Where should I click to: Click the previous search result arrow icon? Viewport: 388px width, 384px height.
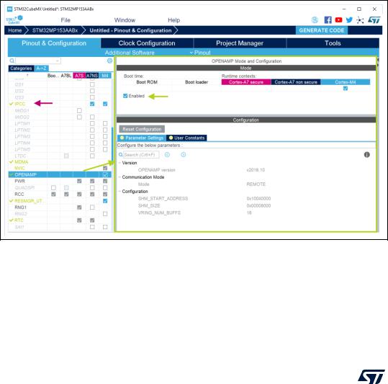coord(167,155)
